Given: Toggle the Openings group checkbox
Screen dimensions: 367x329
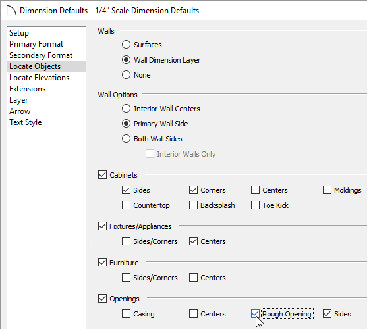Looking at the screenshot, I should [x=103, y=299].
